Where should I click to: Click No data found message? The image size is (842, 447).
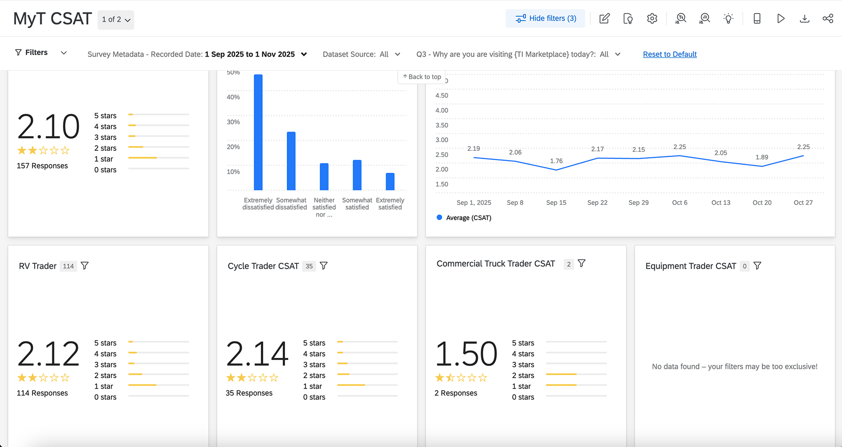[735, 367]
